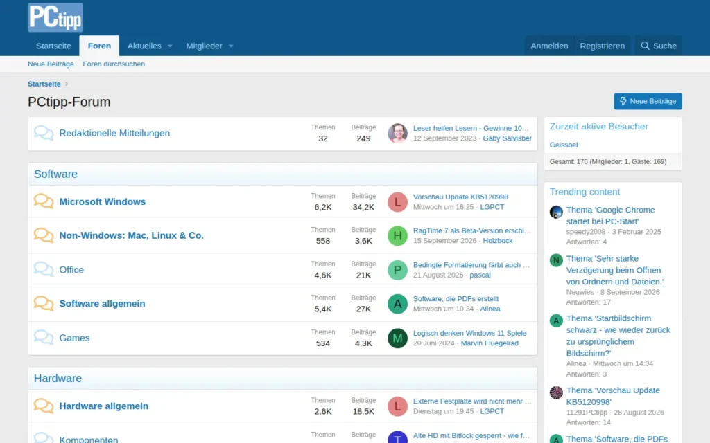Image resolution: width=710 pixels, height=443 pixels.
Task: Open trending thread Startbildschirm schwarz
Action: click(618, 336)
